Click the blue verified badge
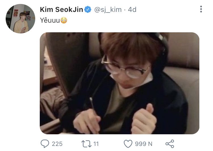The image size is (213, 151). pos(88,10)
